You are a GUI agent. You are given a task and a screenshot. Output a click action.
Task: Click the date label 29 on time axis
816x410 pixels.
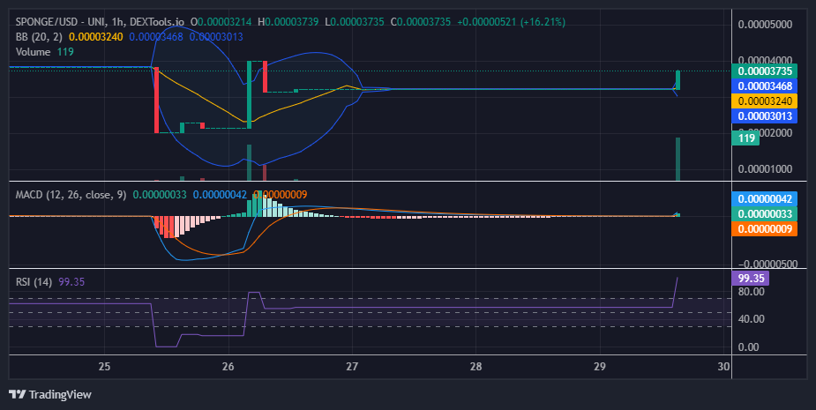coord(600,366)
